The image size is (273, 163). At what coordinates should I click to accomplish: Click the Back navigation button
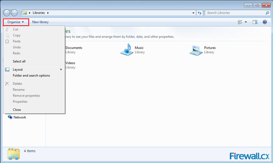[x=7, y=13]
